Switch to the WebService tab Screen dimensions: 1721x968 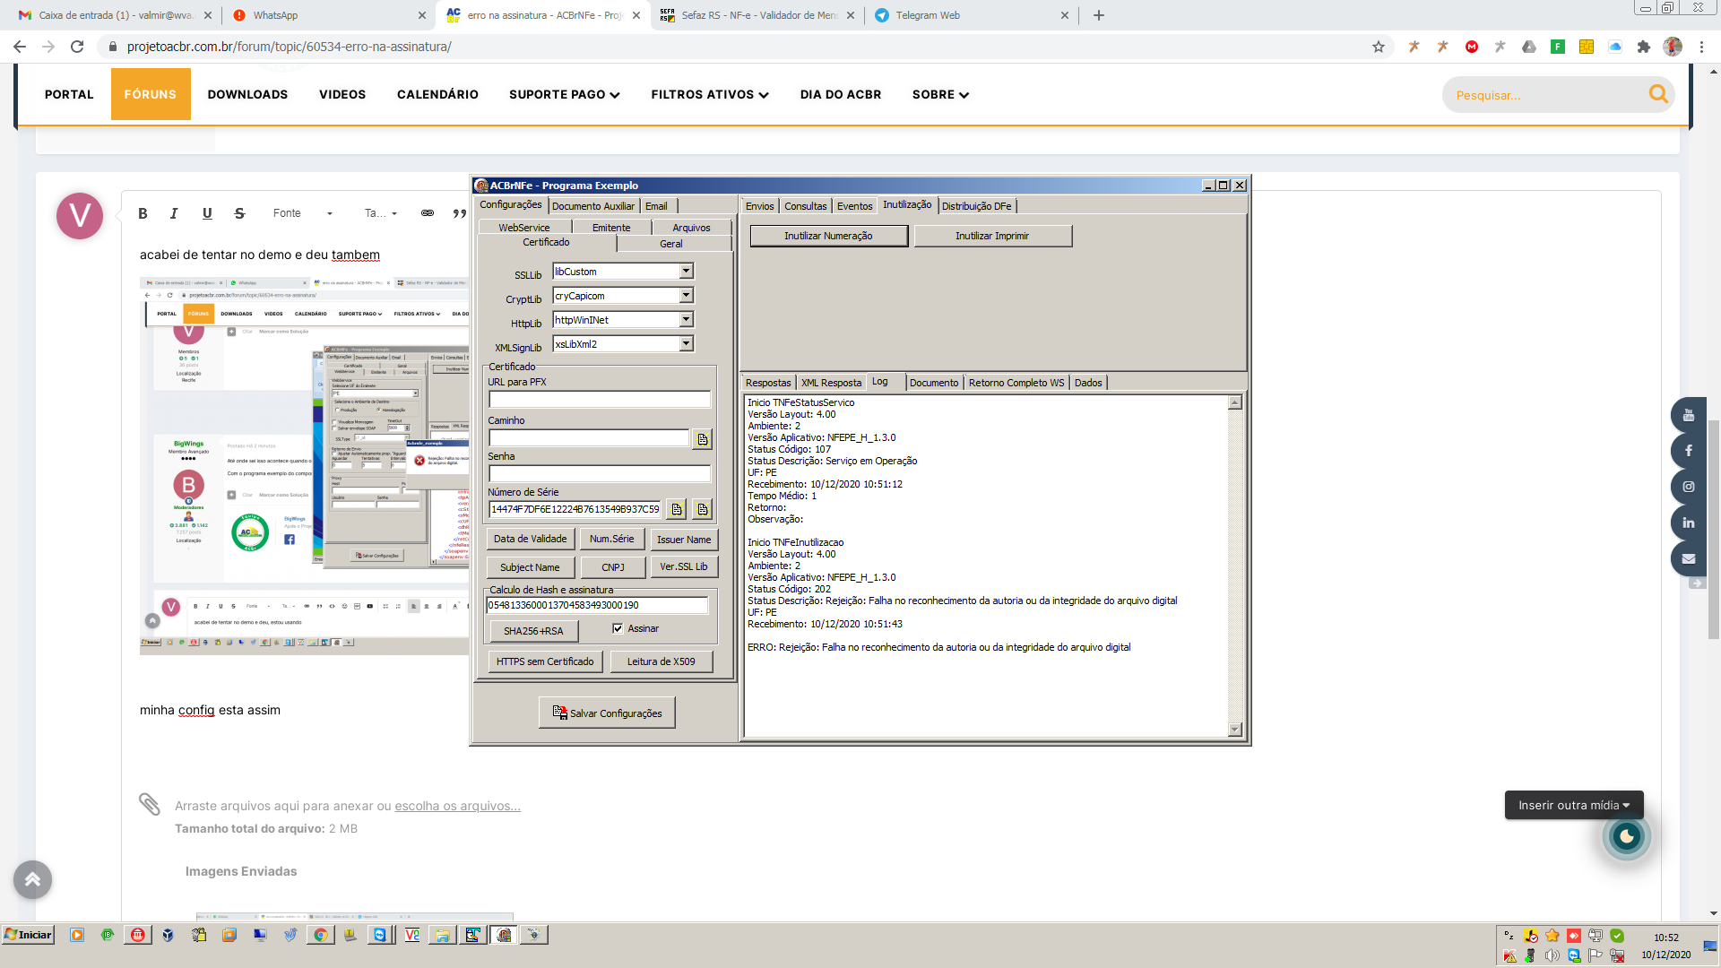(x=524, y=228)
